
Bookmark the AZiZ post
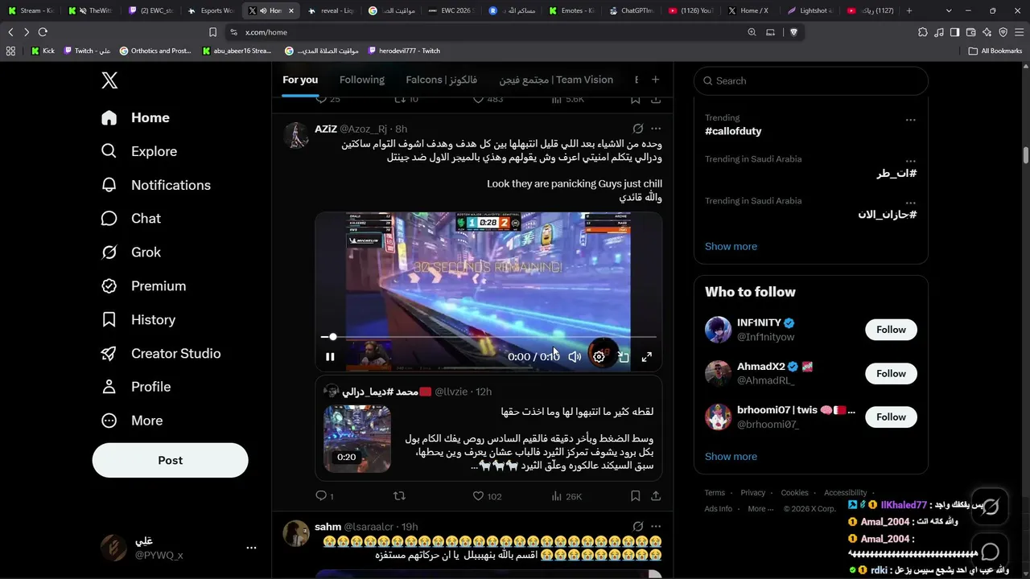[635, 496]
